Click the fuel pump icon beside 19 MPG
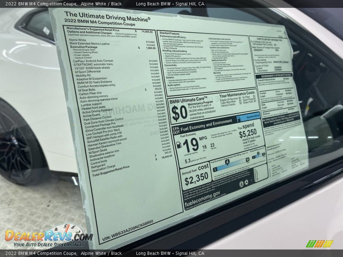This screenshot has height=257, width=343. click(x=179, y=145)
